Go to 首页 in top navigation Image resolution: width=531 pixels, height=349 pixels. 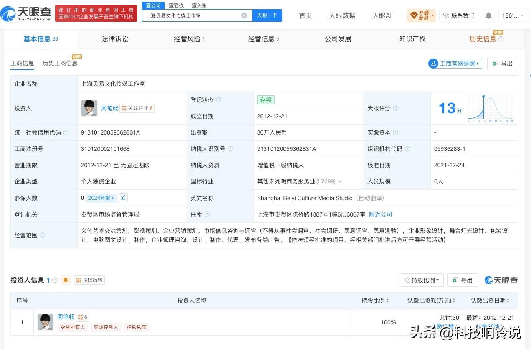[306, 15]
